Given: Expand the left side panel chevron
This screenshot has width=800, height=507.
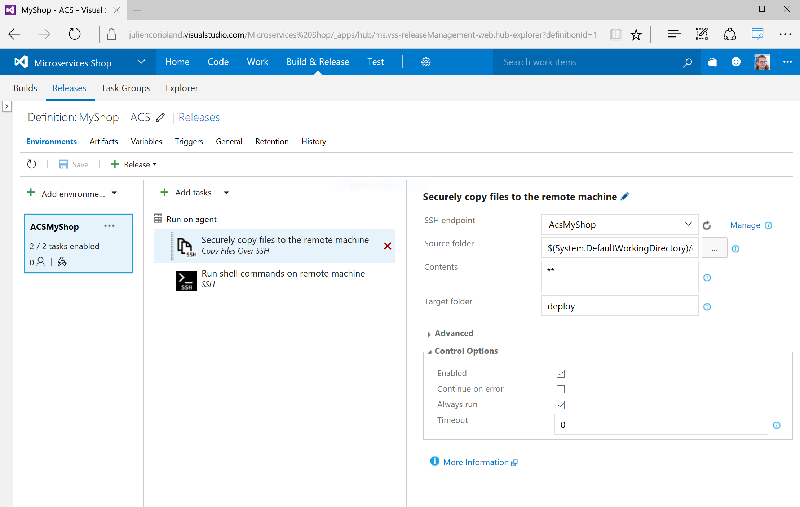Looking at the screenshot, I should (7, 106).
